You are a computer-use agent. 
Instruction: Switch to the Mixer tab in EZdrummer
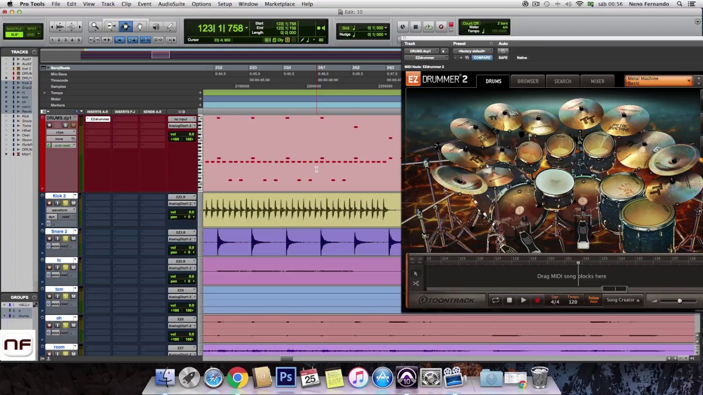click(598, 81)
